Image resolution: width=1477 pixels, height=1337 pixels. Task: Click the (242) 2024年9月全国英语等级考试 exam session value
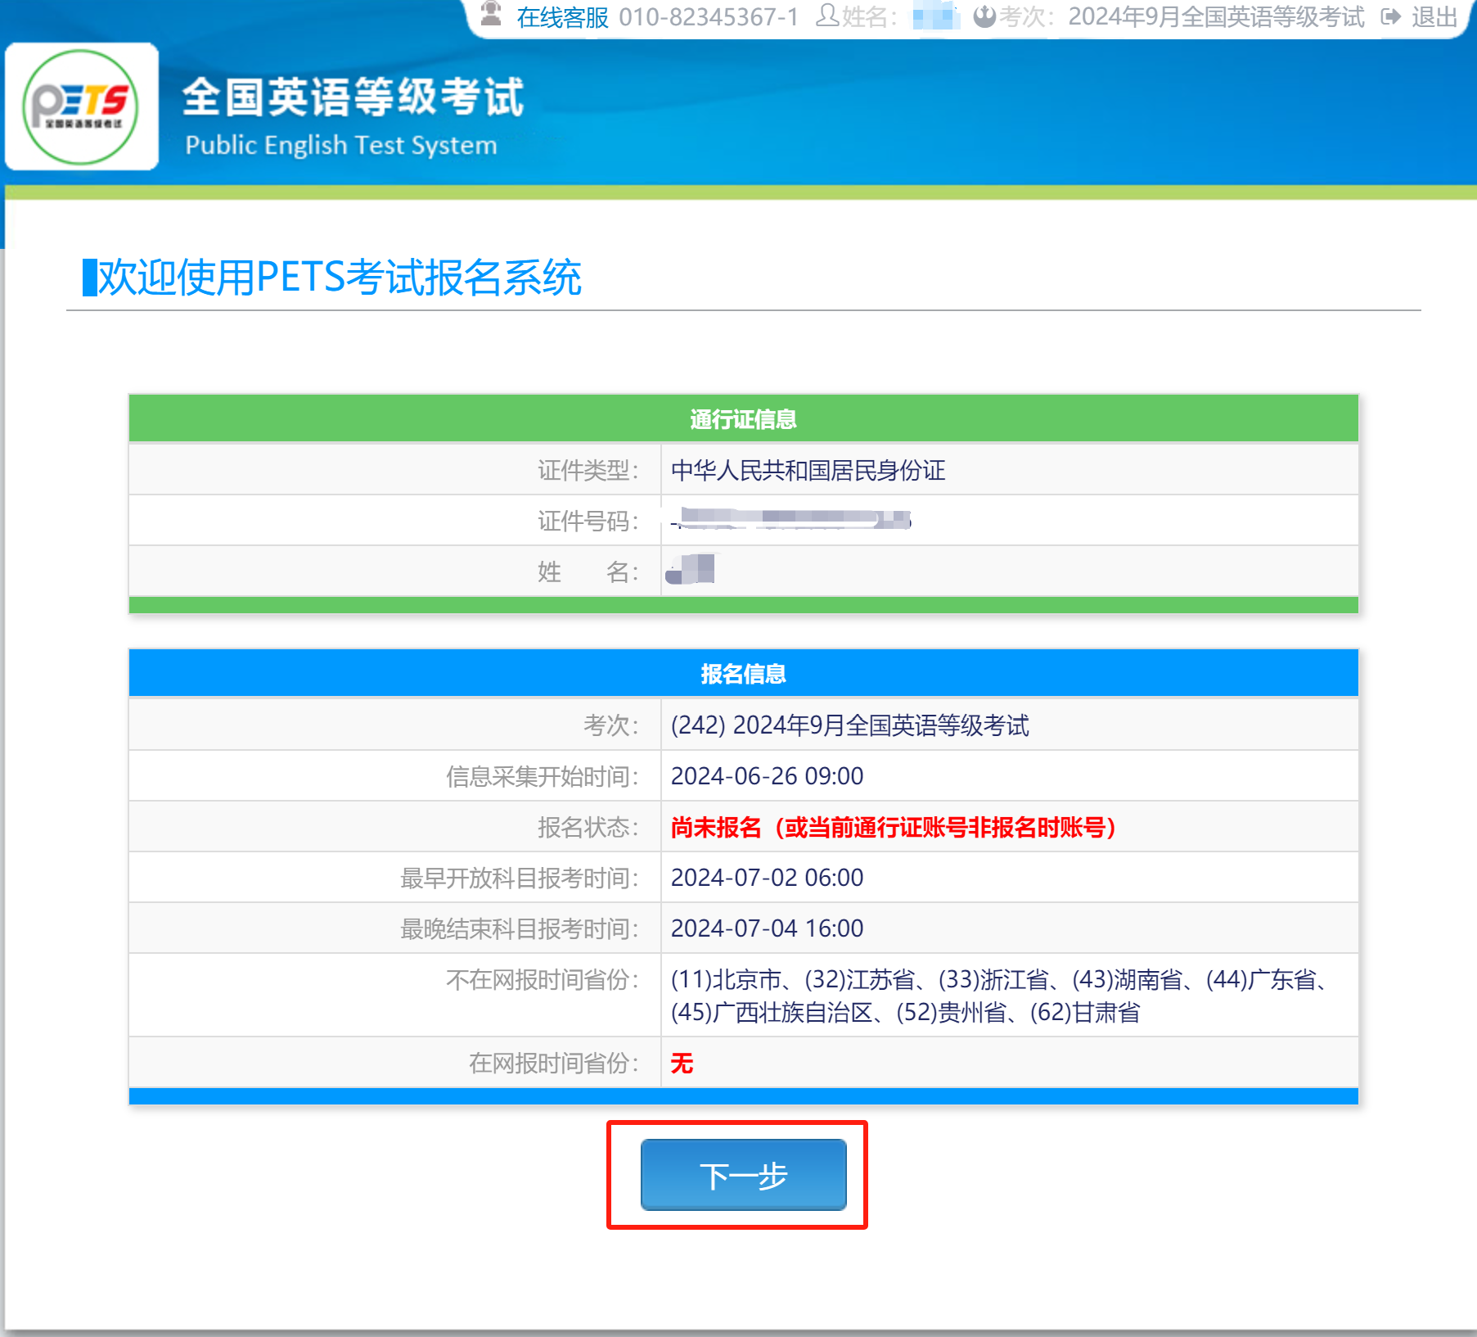pyautogui.click(x=849, y=725)
